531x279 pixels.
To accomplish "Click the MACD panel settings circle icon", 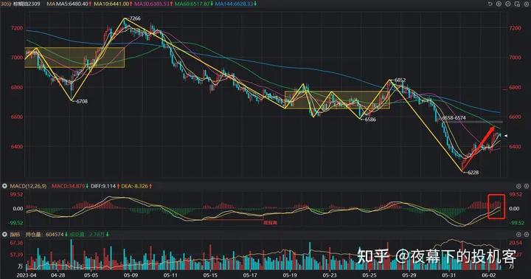I will [518, 186].
